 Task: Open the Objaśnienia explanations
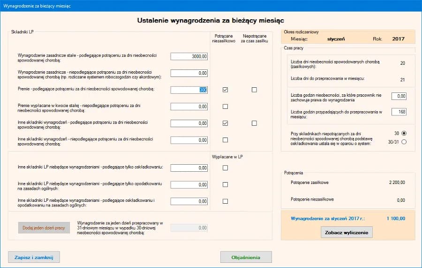(246, 257)
